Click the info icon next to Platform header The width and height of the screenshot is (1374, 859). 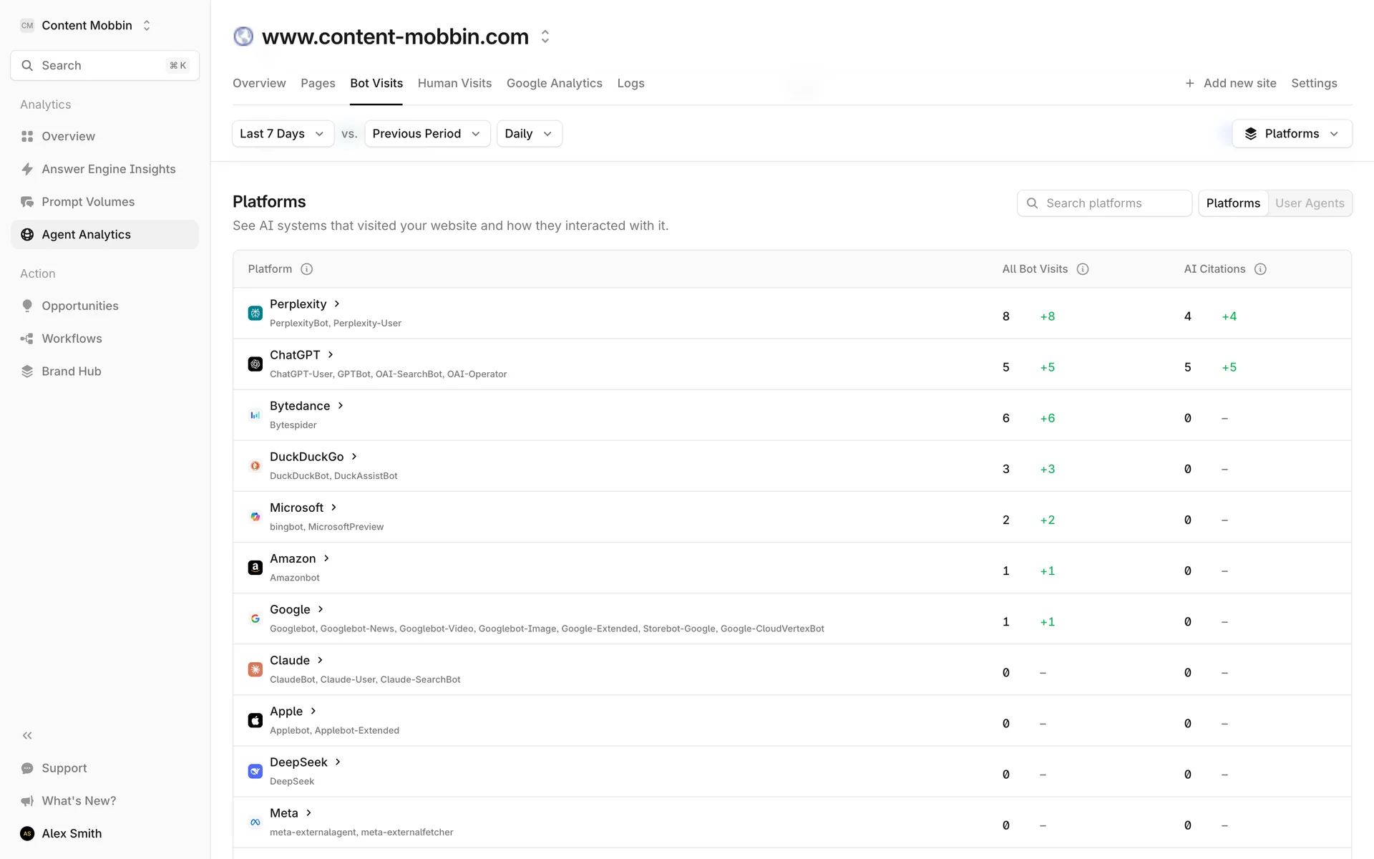pos(306,269)
